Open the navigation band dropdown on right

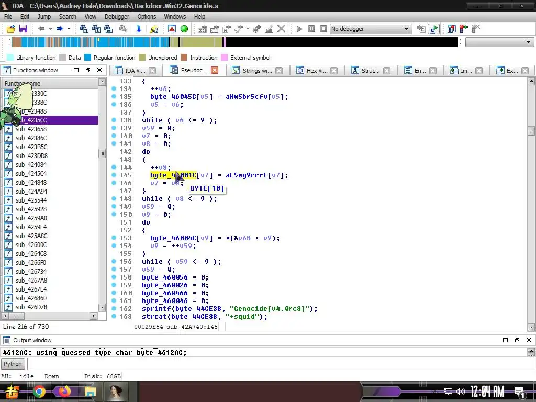[499, 42]
